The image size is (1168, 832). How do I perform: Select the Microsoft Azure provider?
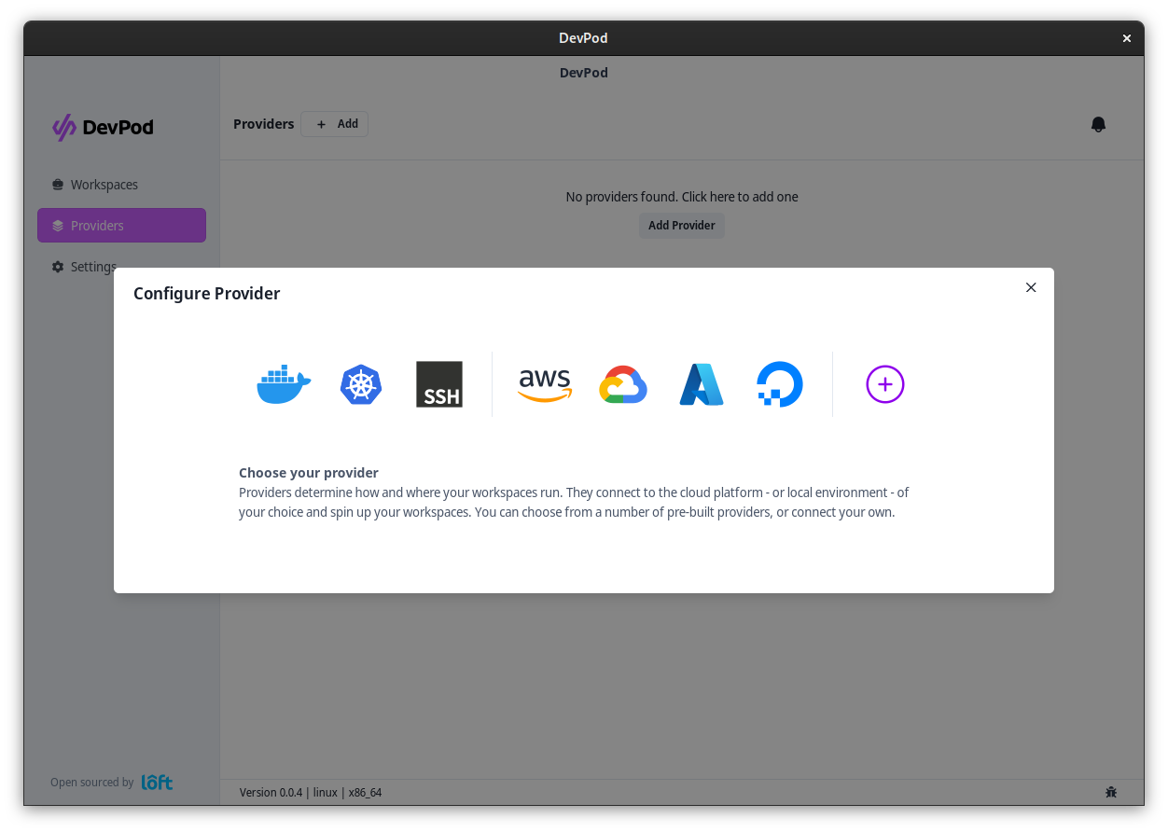tap(702, 384)
